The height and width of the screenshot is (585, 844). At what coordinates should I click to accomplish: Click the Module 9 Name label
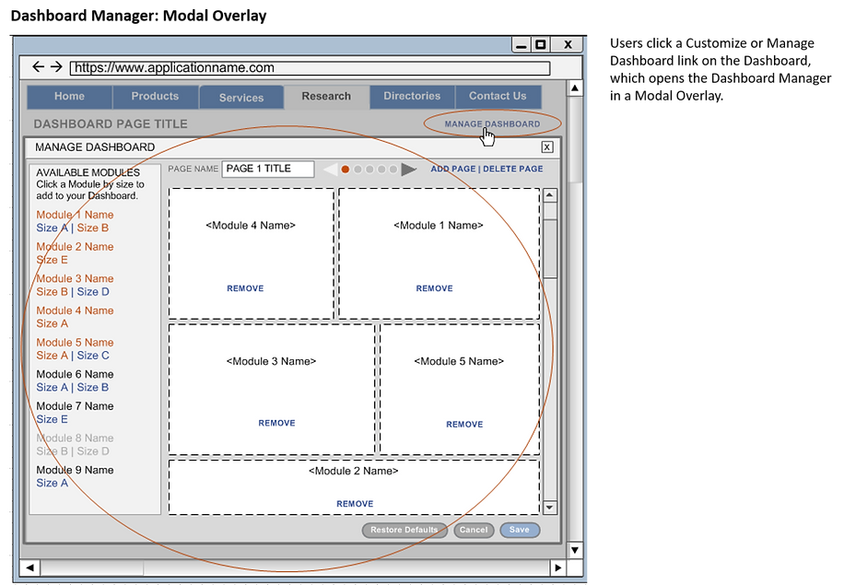click(75, 470)
